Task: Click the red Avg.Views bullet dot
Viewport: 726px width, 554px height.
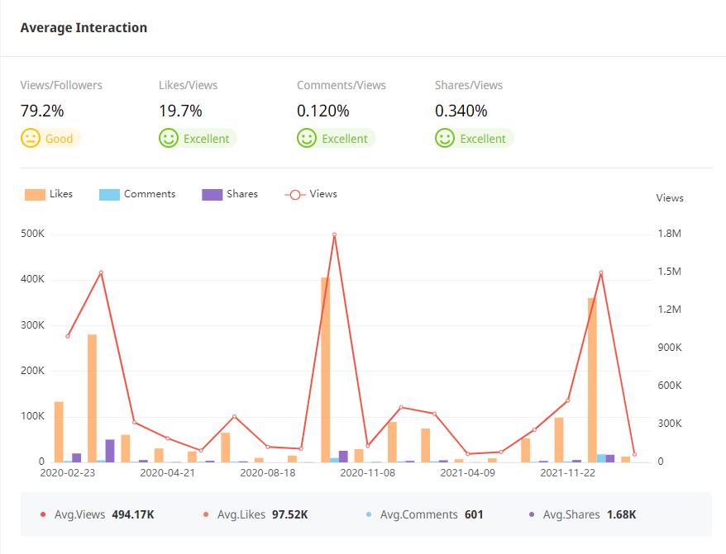Action: click(x=43, y=515)
